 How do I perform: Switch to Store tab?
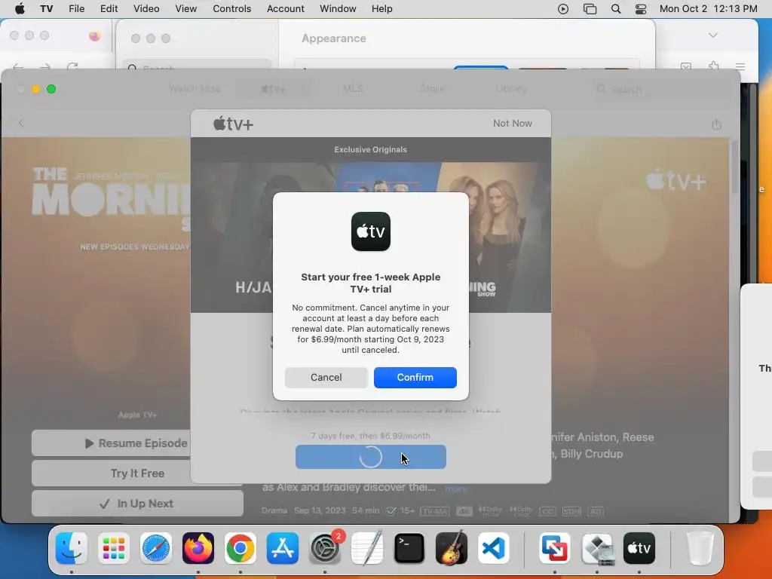pyautogui.click(x=433, y=89)
